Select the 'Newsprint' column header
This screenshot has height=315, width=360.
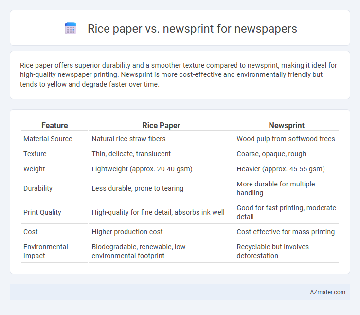pos(287,125)
